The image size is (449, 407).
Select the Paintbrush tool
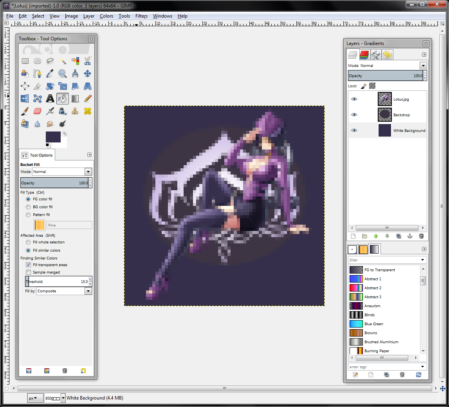coord(25,112)
